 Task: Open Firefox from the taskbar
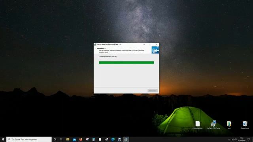point(81,139)
